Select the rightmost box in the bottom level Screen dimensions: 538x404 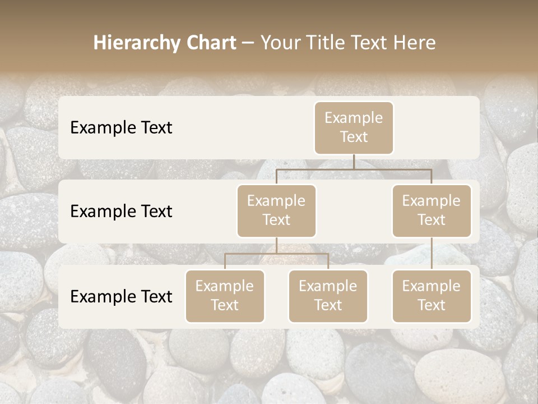[432, 296]
